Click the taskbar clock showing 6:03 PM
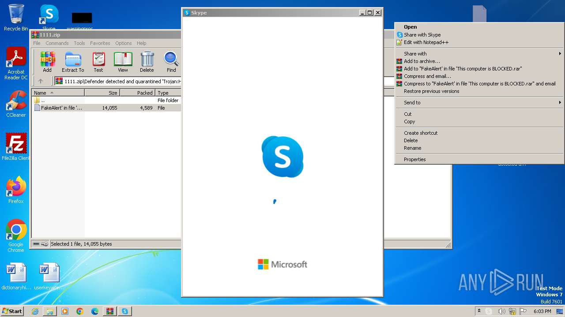Screen dimensions: 565x317 pos(542,311)
